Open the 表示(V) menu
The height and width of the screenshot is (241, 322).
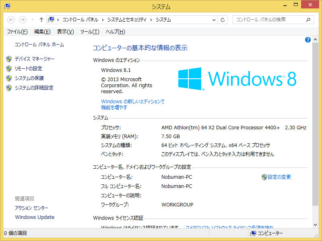(65, 32)
